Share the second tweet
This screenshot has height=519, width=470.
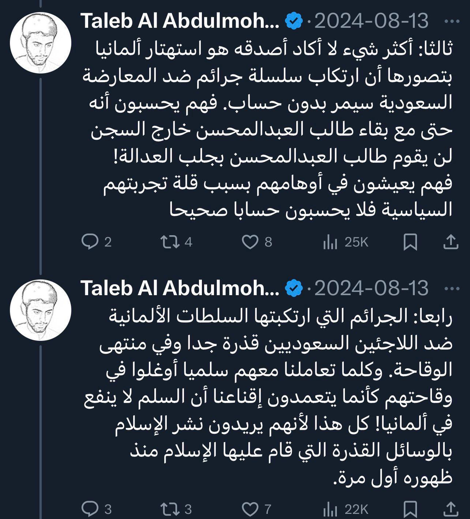click(451, 509)
